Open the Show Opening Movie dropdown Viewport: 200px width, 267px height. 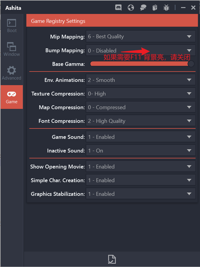click(x=140, y=167)
